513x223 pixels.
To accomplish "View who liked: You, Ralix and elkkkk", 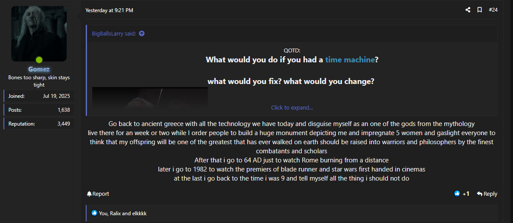I will point(123,213).
